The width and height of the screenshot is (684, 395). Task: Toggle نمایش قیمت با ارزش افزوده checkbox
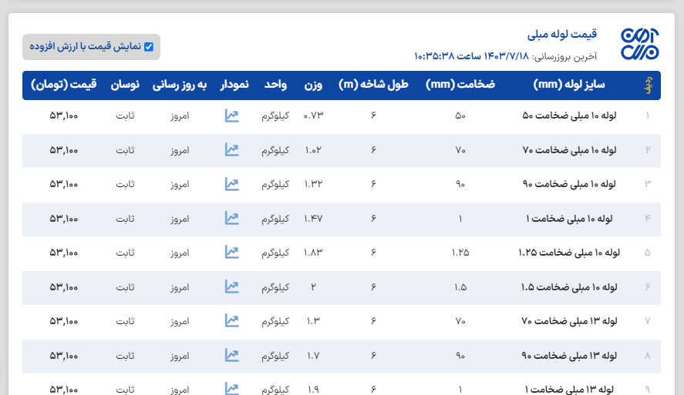coord(149,47)
